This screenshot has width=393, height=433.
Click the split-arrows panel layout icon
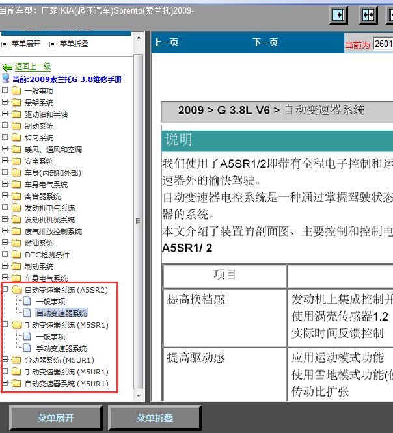click(368, 15)
